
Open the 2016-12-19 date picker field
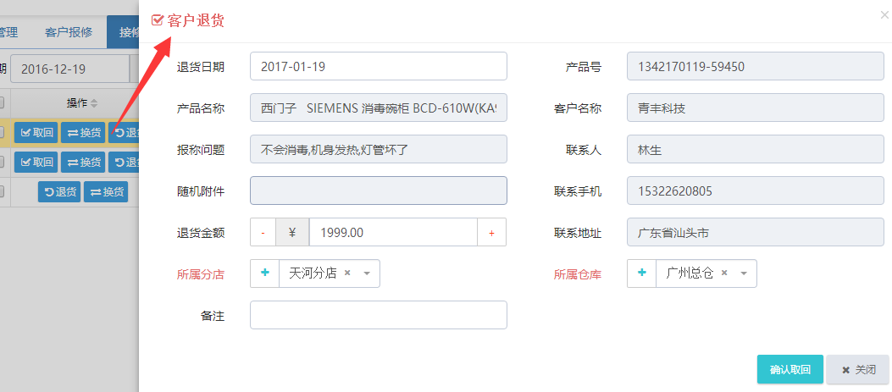click(x=70, y=69)
